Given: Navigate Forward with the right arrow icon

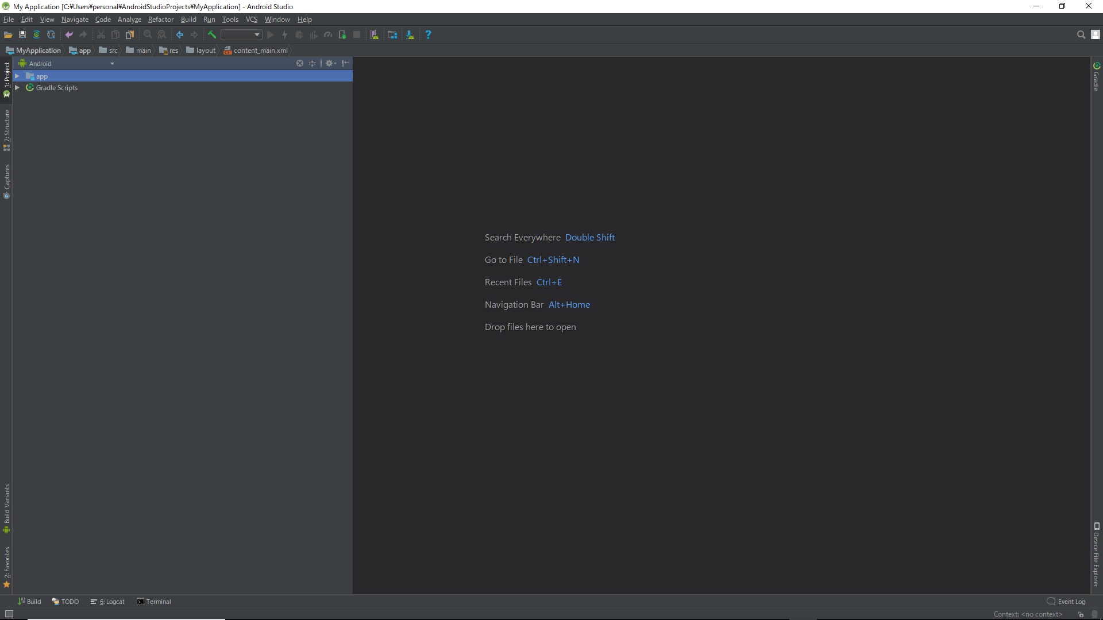Looking at the screenshot, I should point(194,35).
